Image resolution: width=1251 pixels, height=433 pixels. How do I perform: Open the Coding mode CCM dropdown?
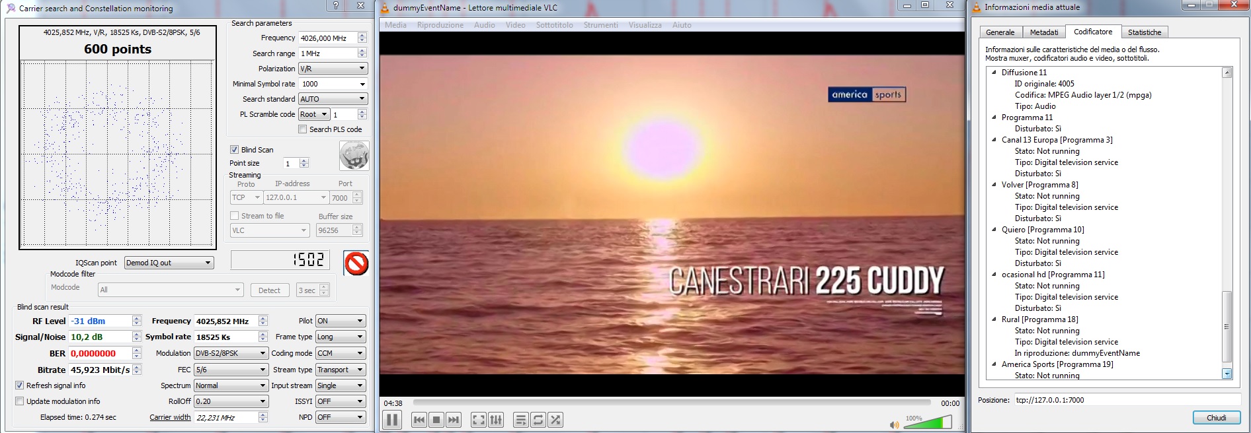point(341,353)
